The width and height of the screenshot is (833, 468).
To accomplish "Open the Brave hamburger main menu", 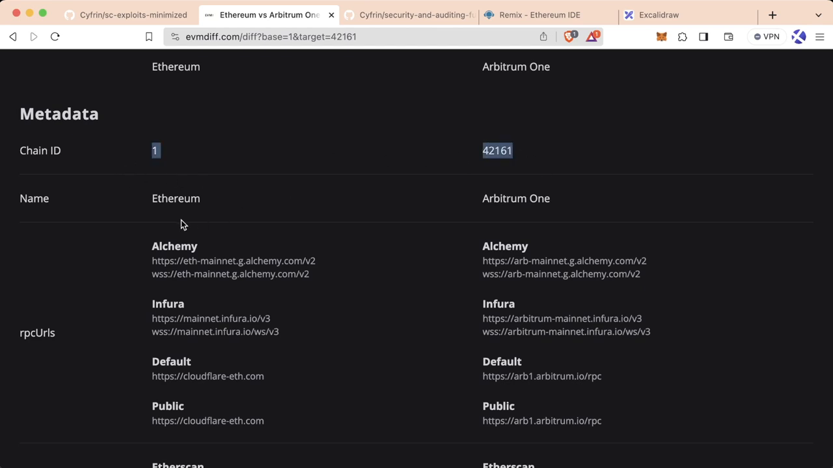I will pos(819,37).
